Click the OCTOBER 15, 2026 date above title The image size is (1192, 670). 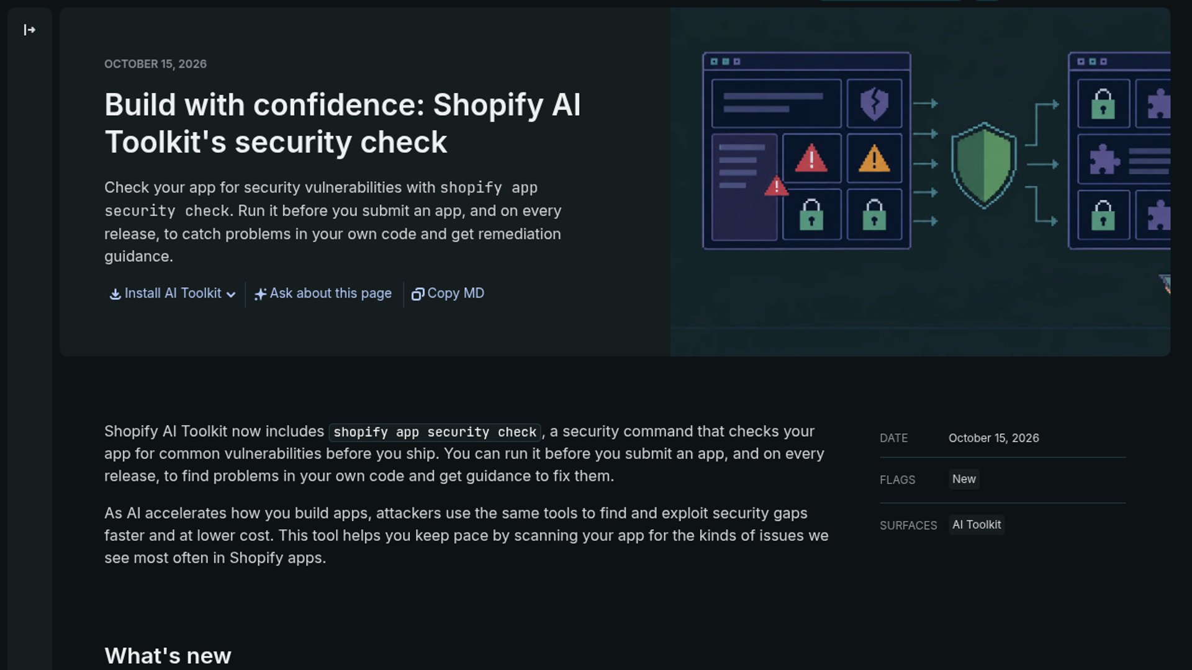coord(155,64)
